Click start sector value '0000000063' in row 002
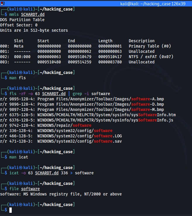The image size is (192, 216). [x=49, y=57]
